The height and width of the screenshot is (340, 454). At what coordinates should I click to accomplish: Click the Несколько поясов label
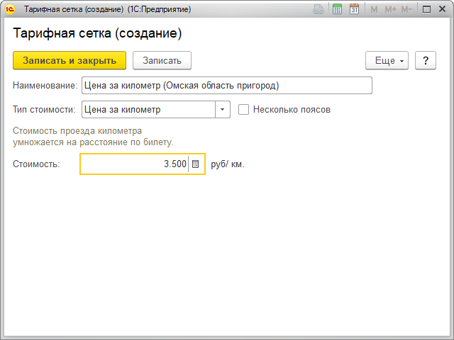click(x=292, y=110)
